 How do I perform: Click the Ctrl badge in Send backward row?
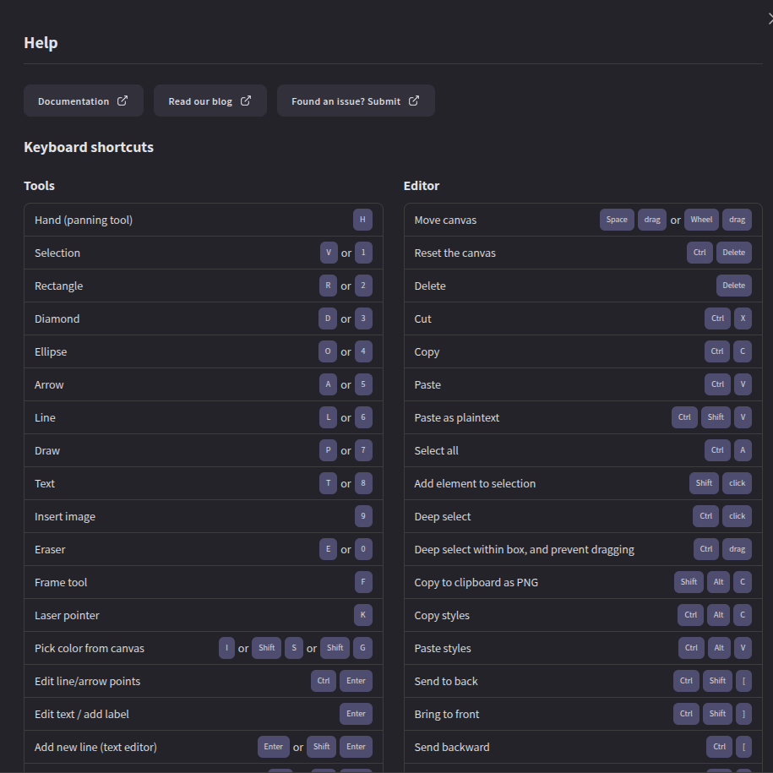(719, 747)
